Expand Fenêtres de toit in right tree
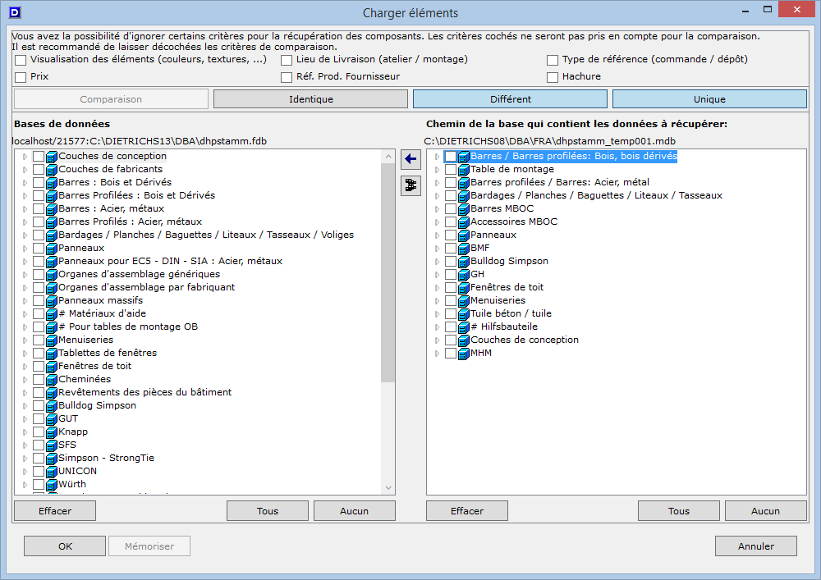 pyautogui.click(x=437, y=288)
